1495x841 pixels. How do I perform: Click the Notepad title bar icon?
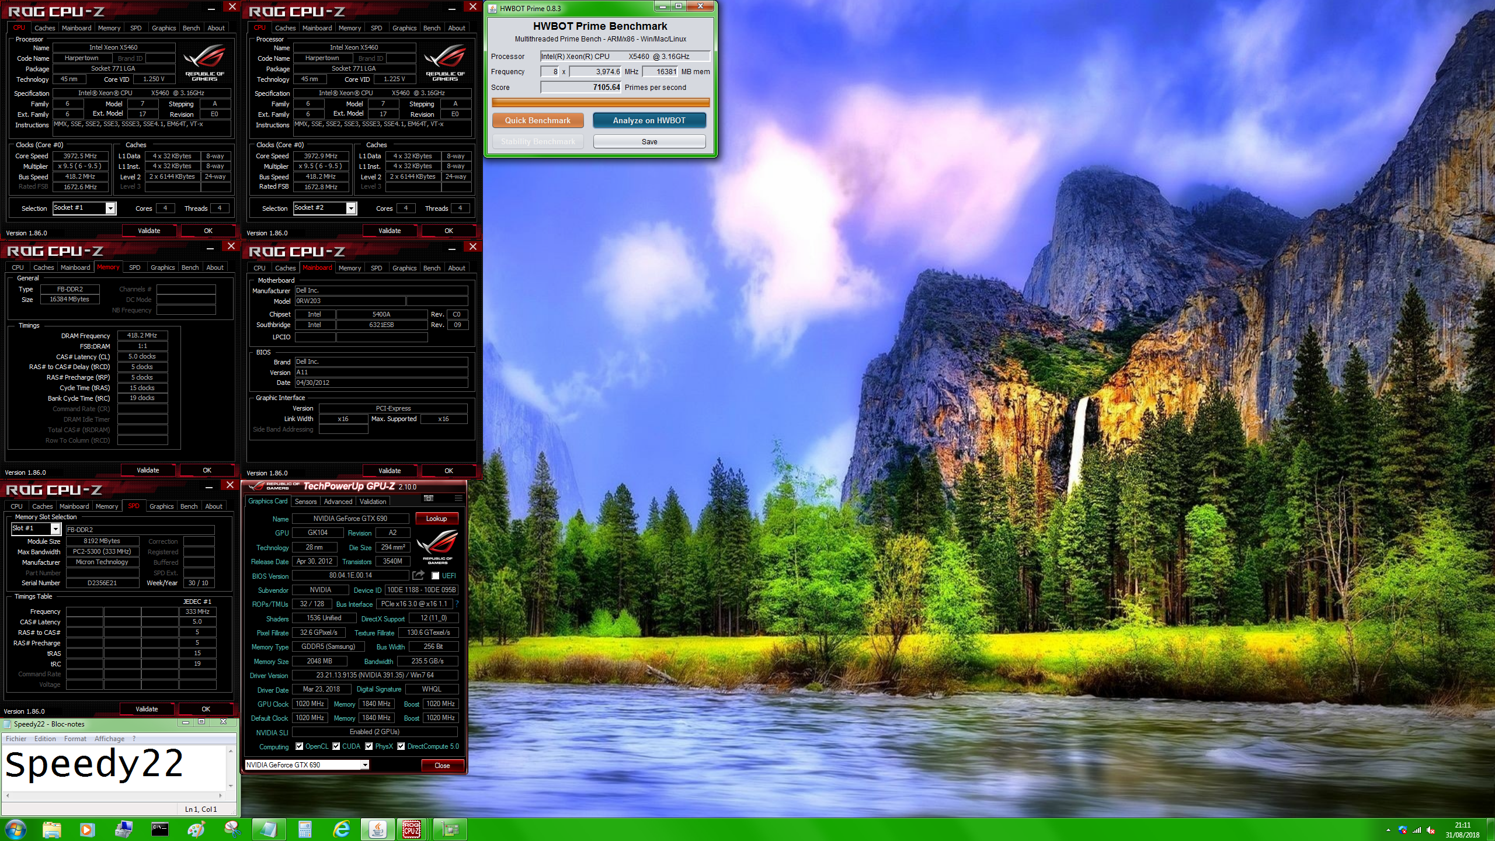coord(7,724)
